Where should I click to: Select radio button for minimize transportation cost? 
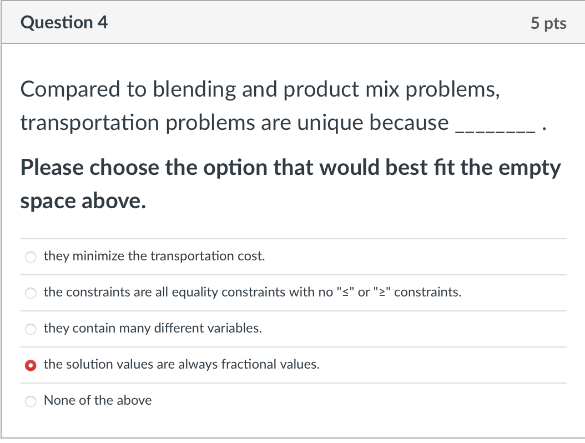[31, 257]
